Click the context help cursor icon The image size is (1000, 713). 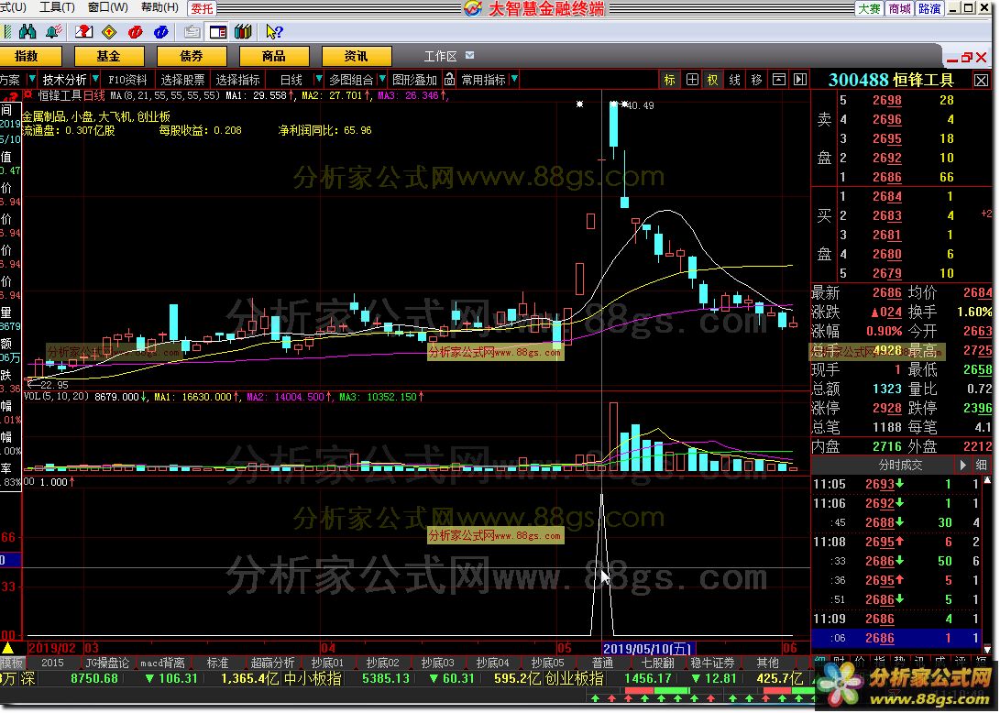[274, 31]
